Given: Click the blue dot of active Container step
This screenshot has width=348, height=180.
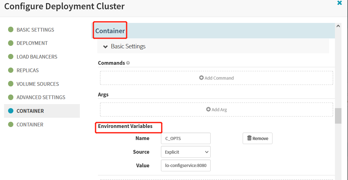Looking at the screenshot, I should pyautogui.click(x=11, y=111).
